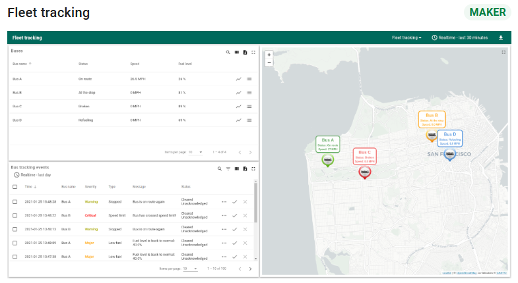The height and width of the screenshot is (283, 518).
Task: Sort the table by Bus name column
Action: point(20,64)
